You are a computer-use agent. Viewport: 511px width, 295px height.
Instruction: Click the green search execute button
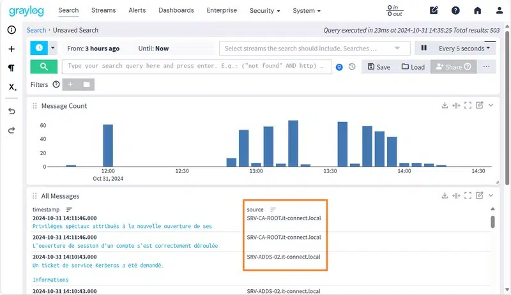(43, 66)
